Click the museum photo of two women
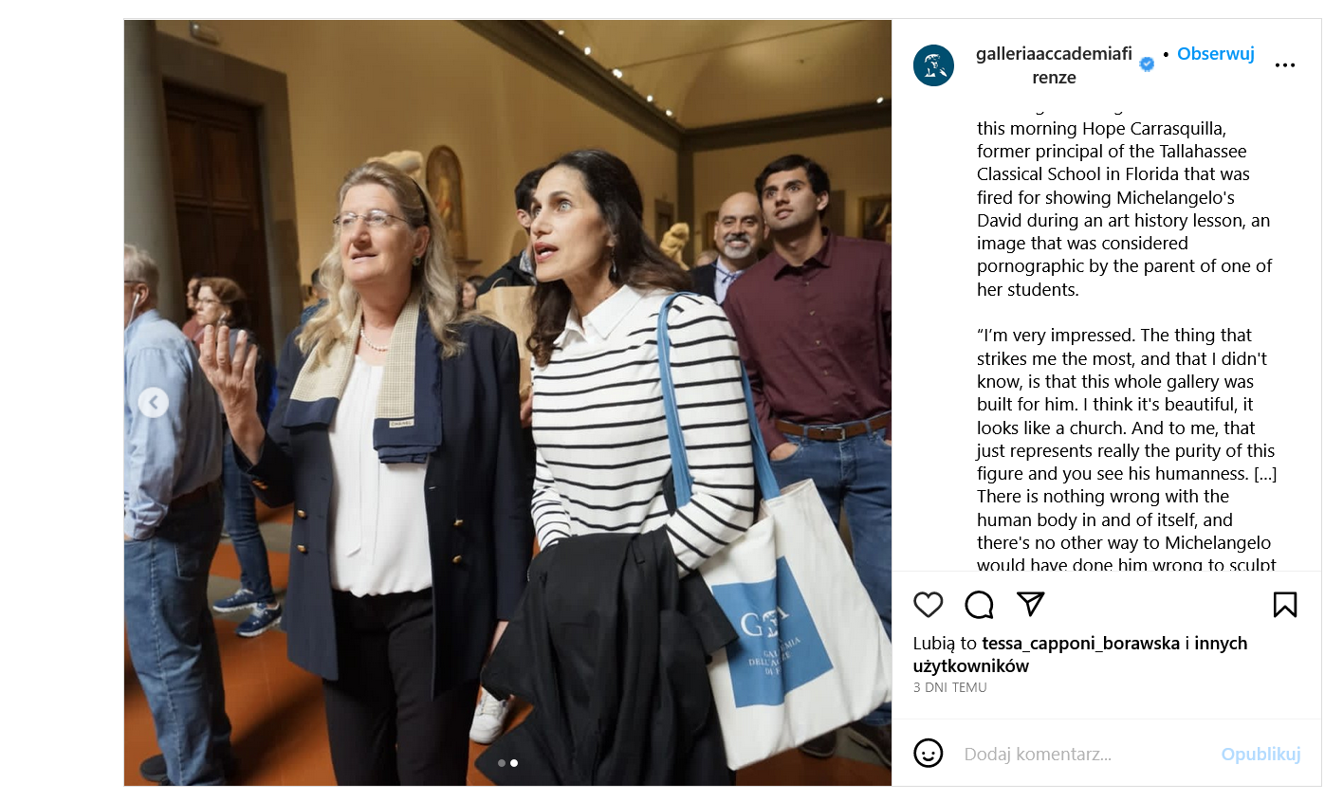The width and height of the screenshot is (1343, 801). [507, 403]
